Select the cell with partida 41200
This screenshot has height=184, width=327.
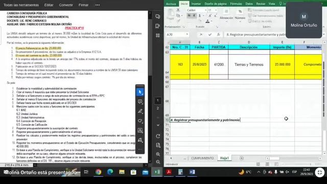(219, 64)
